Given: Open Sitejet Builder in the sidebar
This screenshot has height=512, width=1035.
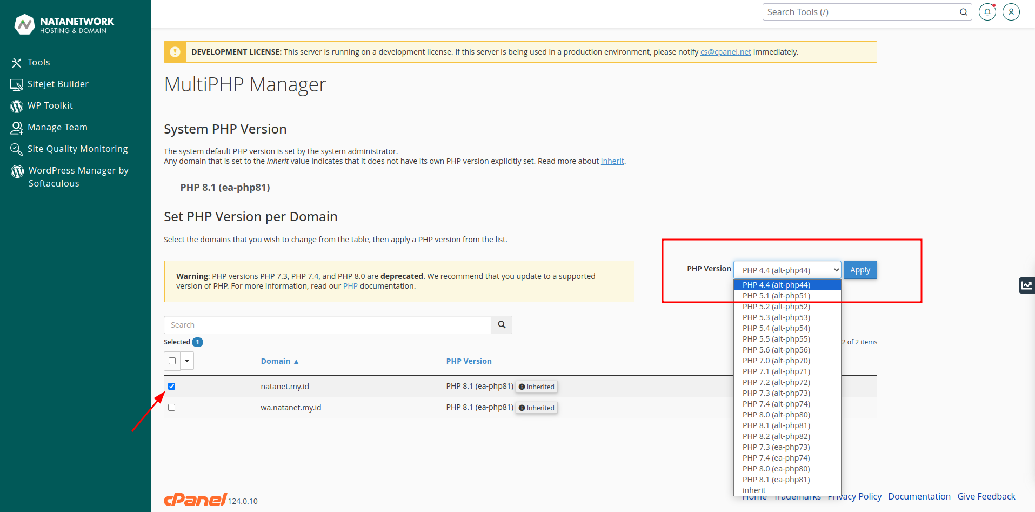Looking at the screenshot, I should pos(49,84).
